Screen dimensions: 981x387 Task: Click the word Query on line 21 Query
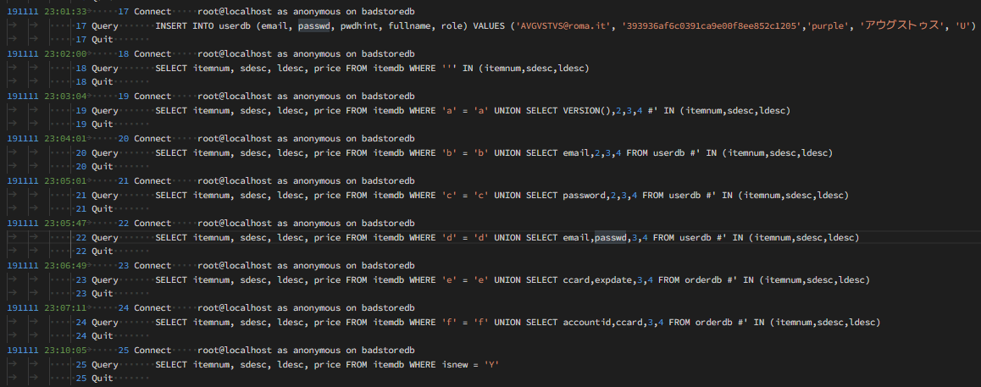coord(105,195)
